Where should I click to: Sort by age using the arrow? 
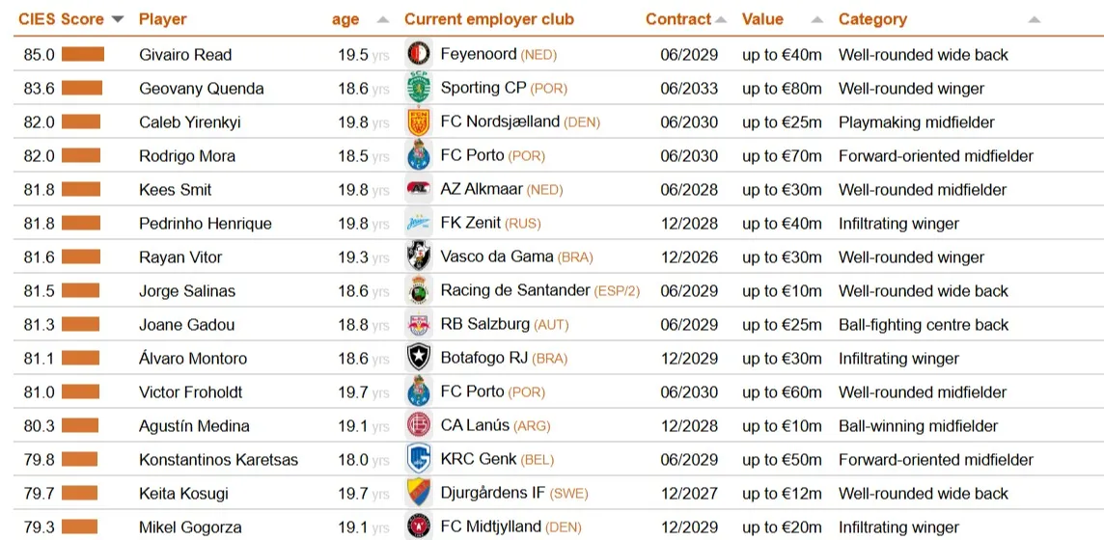tap(383, 19)
